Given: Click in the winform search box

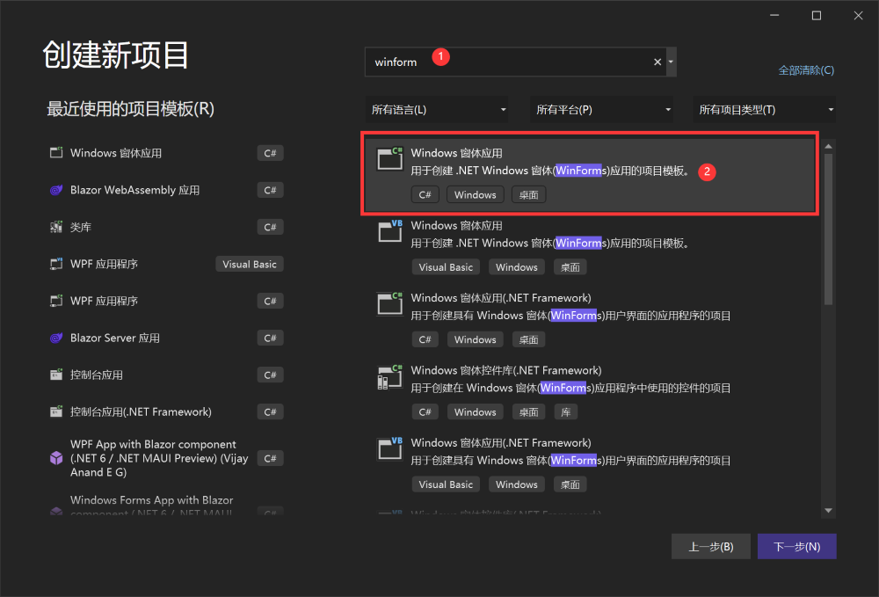Looking at the screenshot, I should point(510,62).
